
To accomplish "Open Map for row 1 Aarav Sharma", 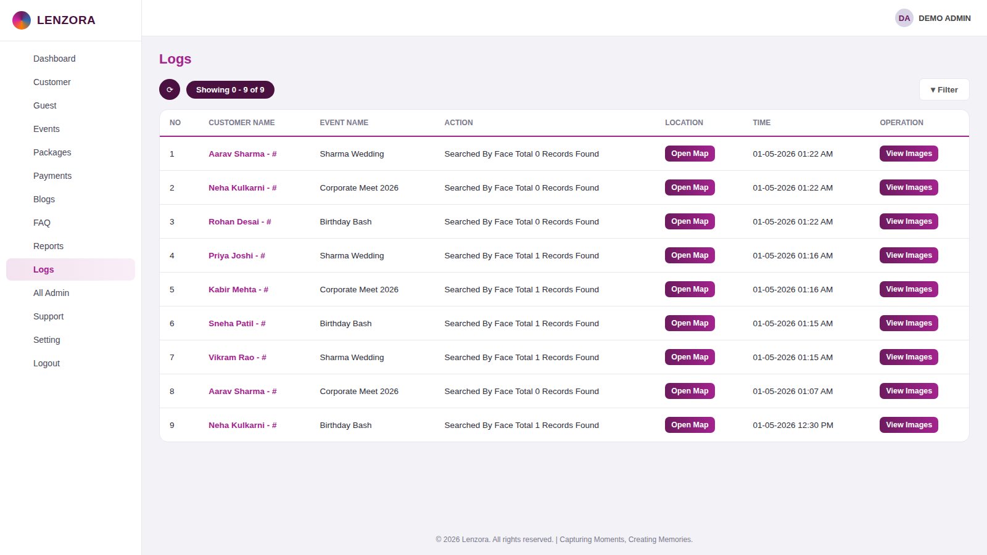I will click(690, 154).
